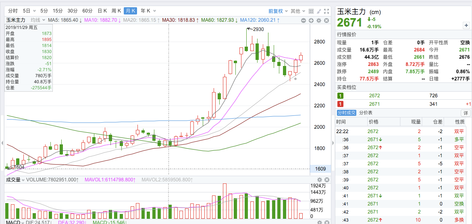Click the last price 2671 display
The image size is (472, 224).
click(x=349, y=23)
